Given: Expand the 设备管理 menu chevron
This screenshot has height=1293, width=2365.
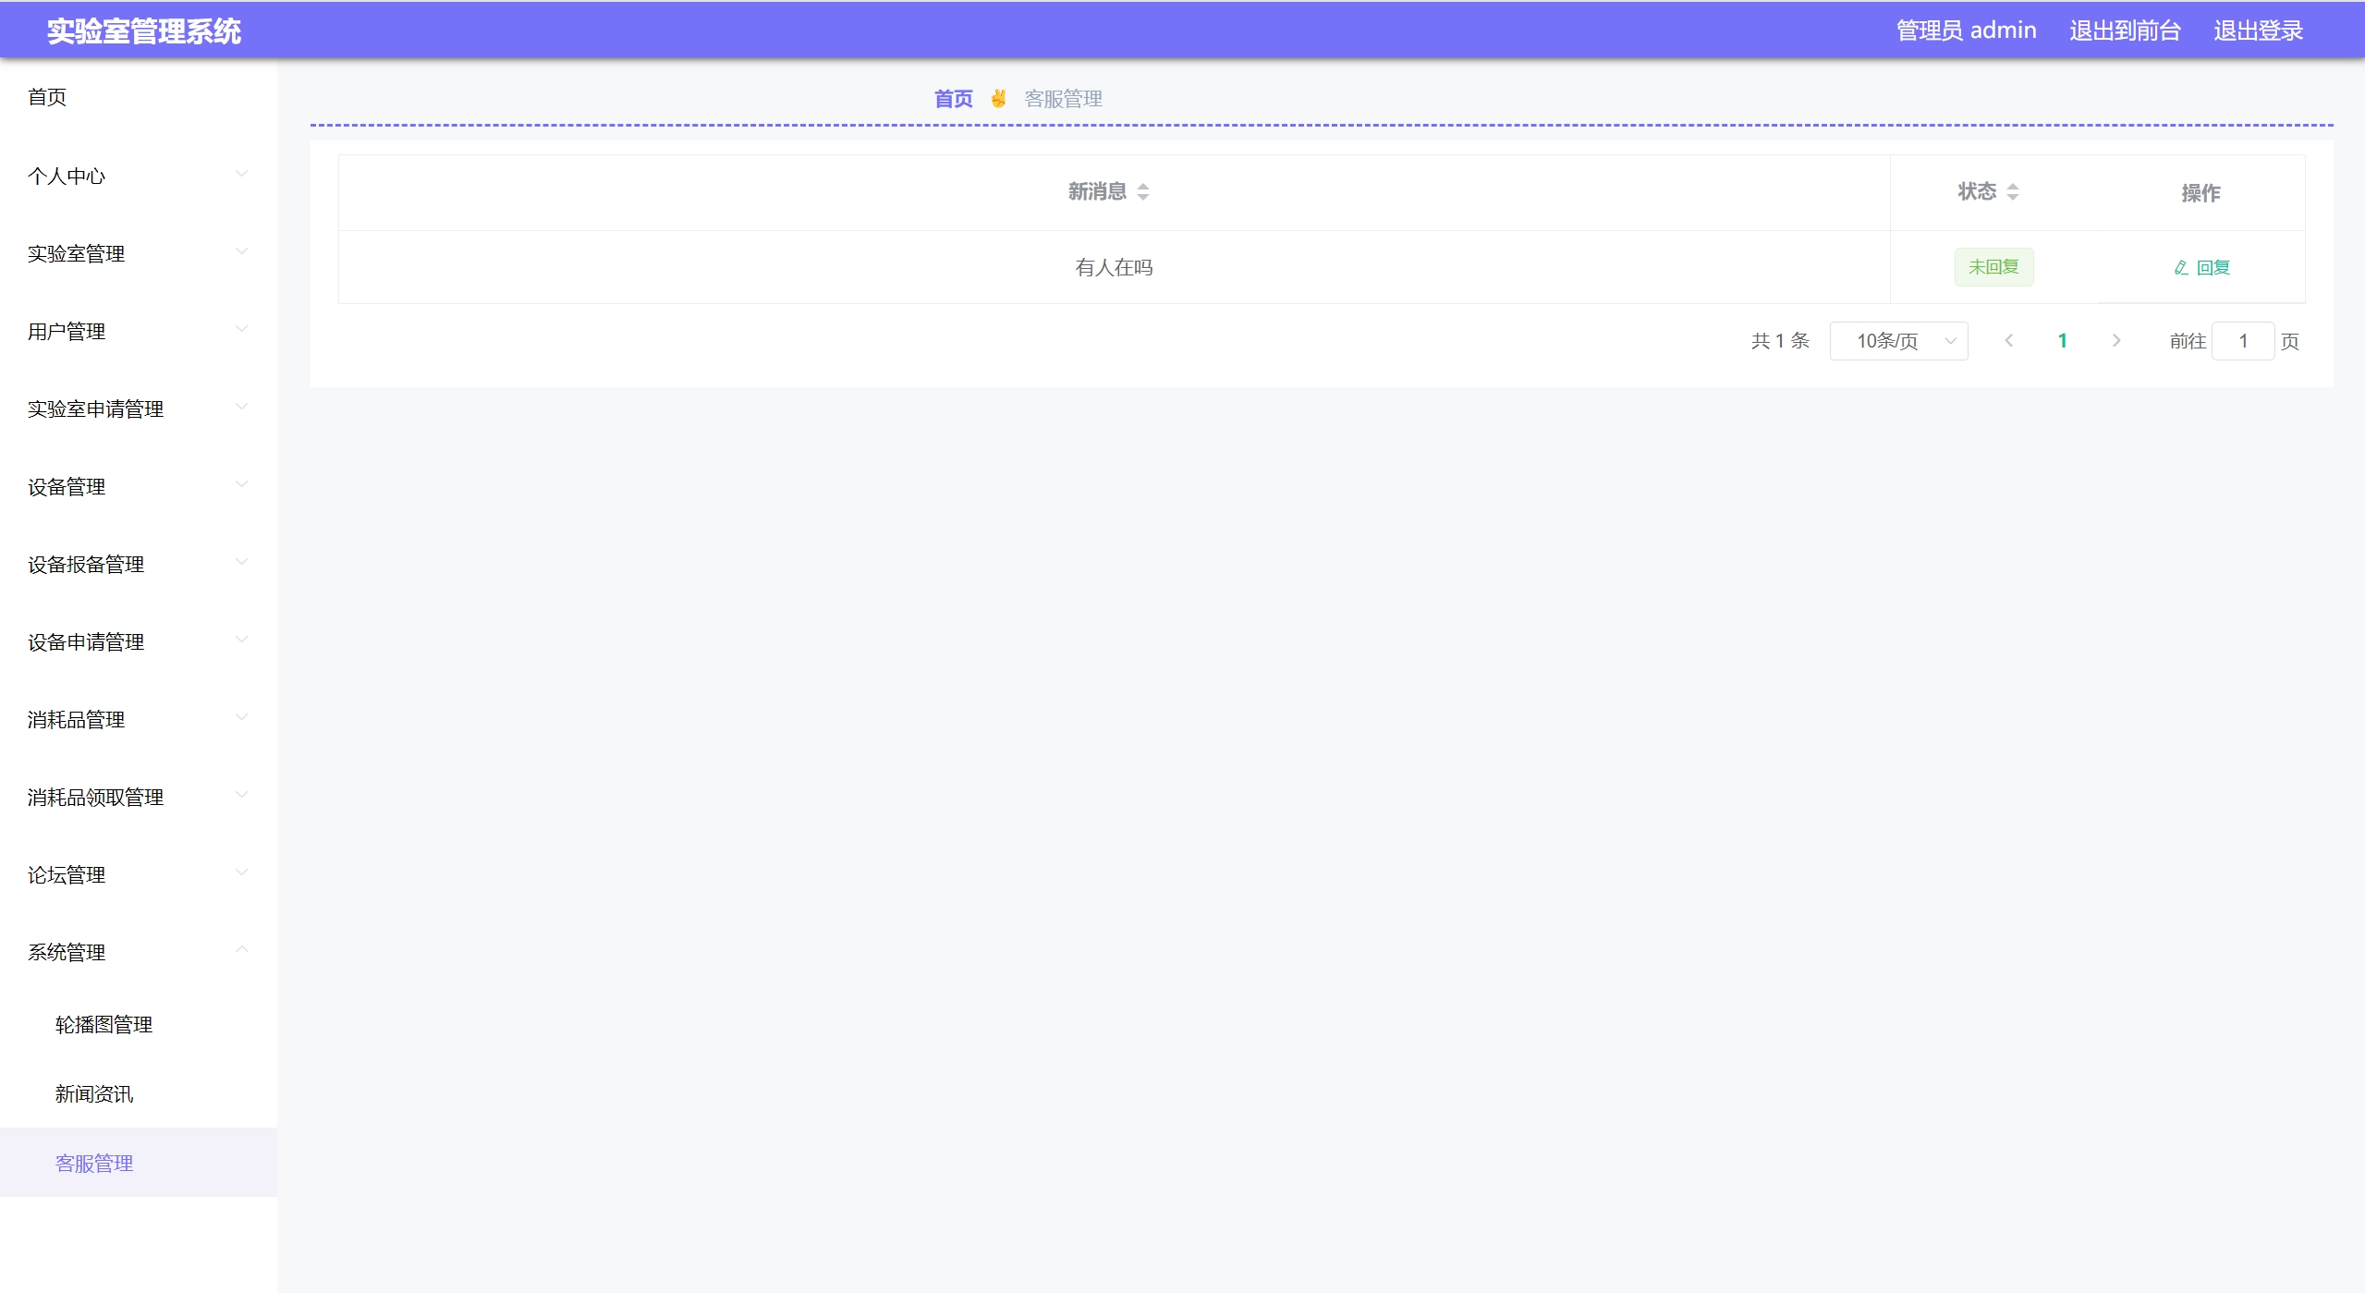Looking at the screenshot, I should [241, 485].
